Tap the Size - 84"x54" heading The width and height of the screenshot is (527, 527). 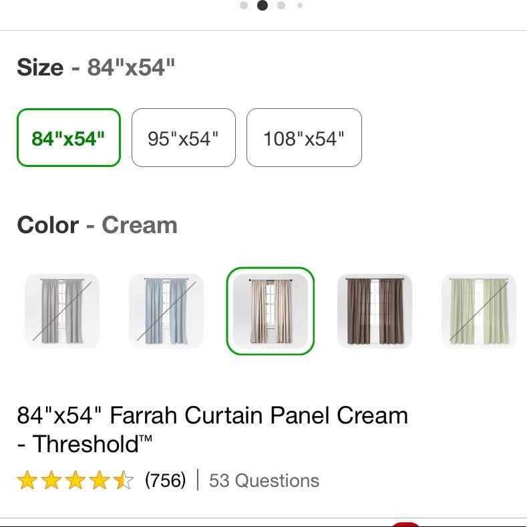(x=96, y=67)
